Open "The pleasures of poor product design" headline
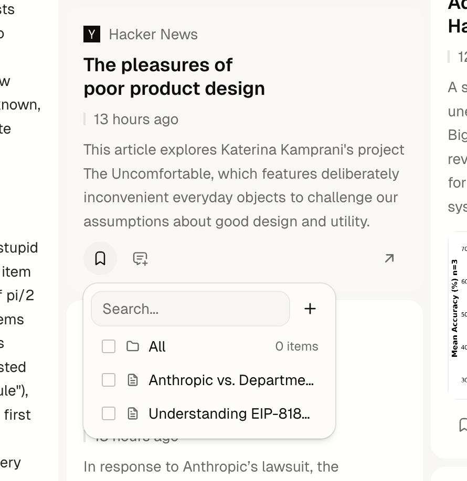This screenshot has height=481, width=467. click(x=174, y=76)
